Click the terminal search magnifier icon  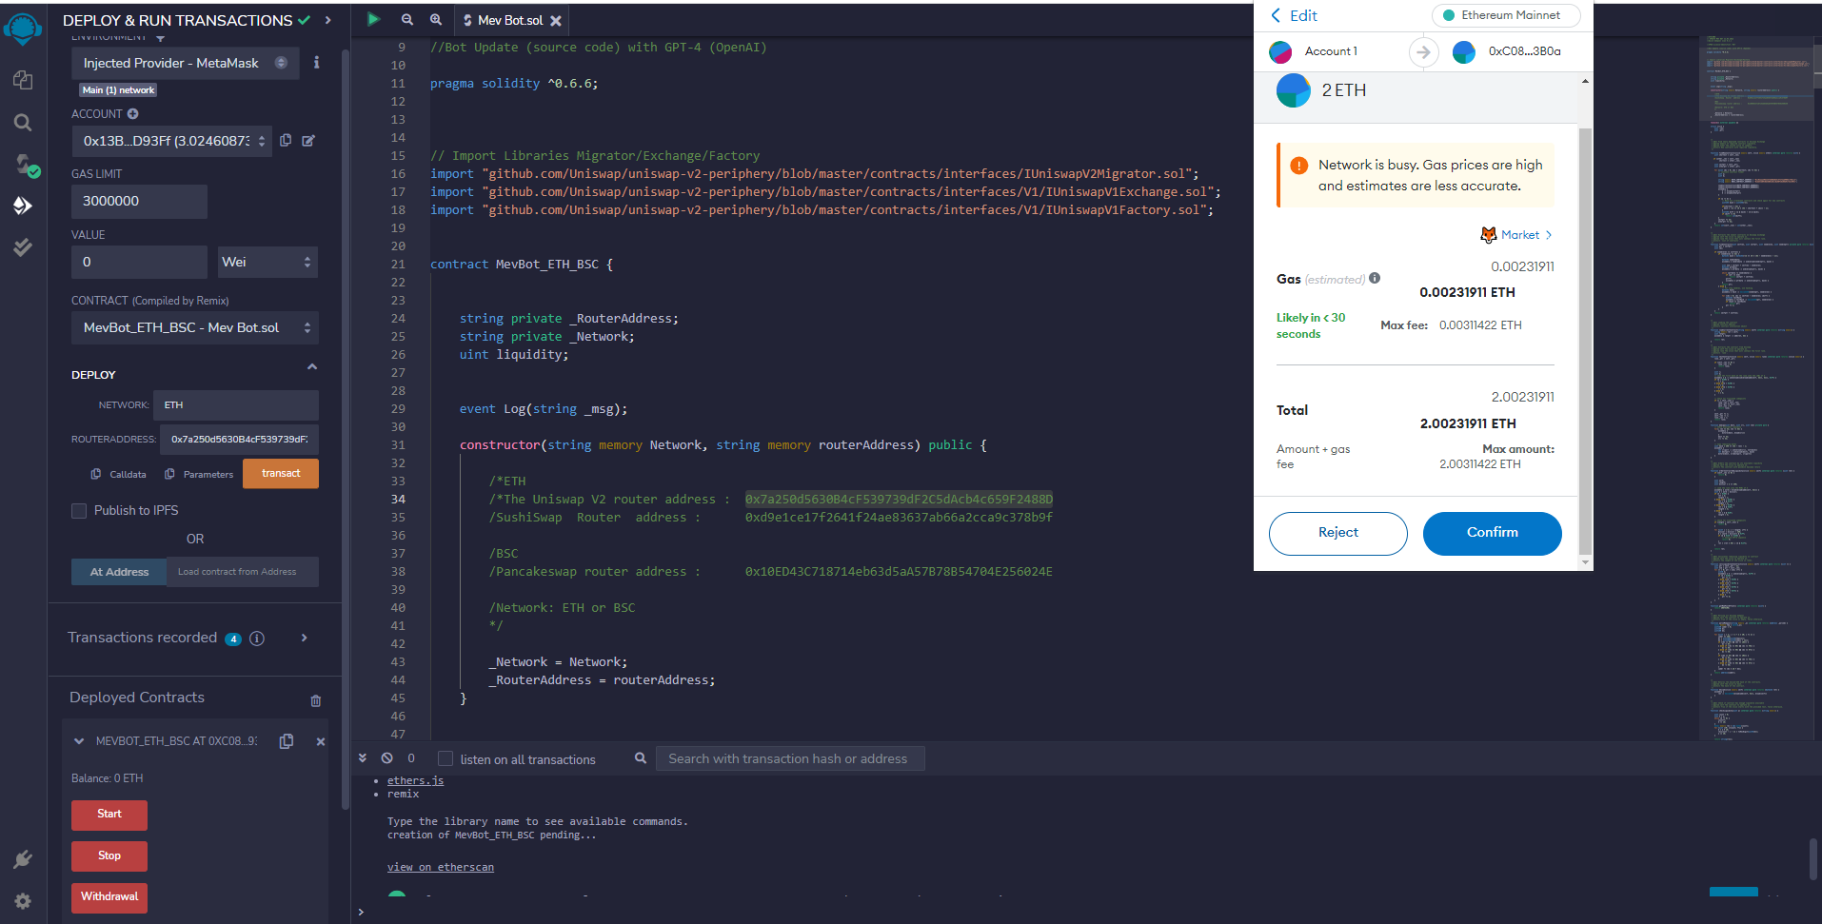pyautogui.click(x=641, y=758)
